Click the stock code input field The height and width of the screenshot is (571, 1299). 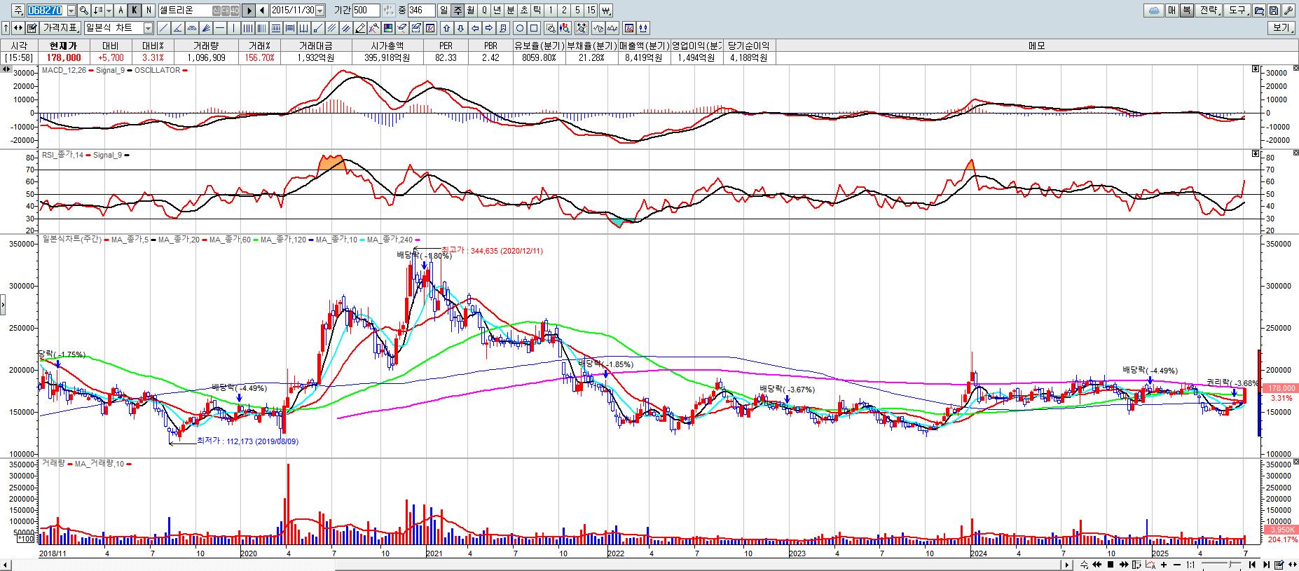point(46,11)
